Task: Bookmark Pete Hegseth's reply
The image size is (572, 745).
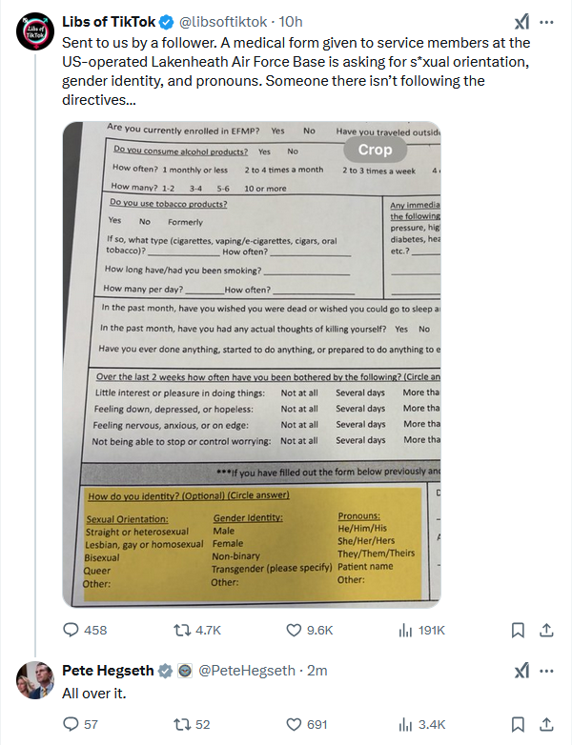Action: tap(518, 724)
